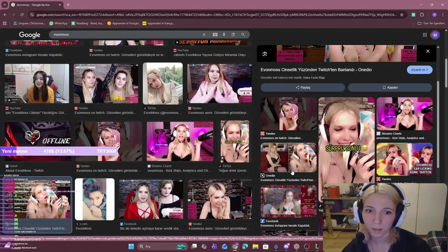The image size is (448, 252).
Task: Open the Google account avatar
Action: tap(435, 35)
